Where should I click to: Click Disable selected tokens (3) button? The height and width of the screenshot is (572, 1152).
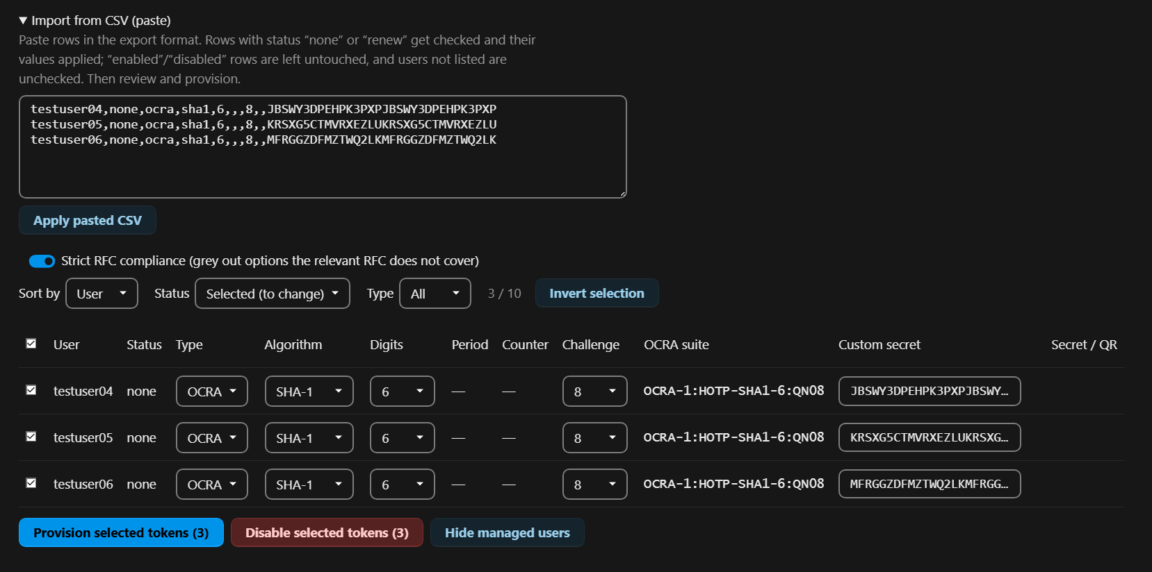pyautogui.click(x=327, y=532)
